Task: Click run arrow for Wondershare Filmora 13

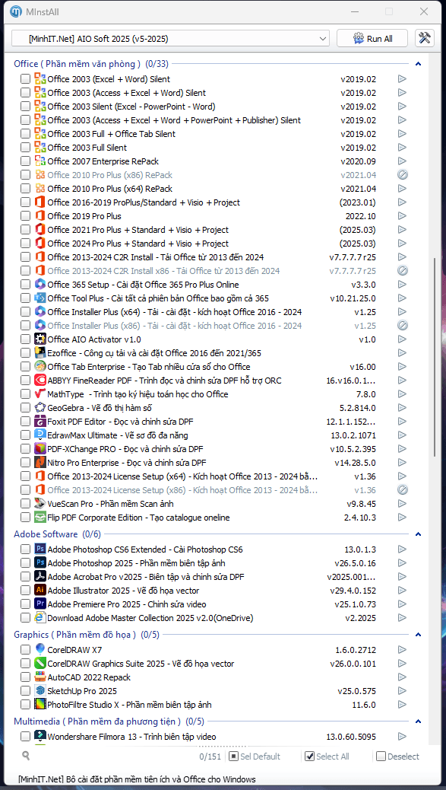Action: [x=402, y=737]
